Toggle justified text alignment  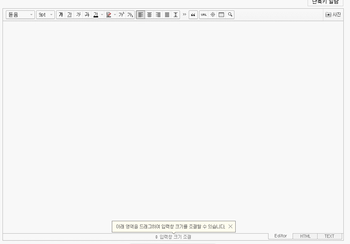(x=167, y=14)
